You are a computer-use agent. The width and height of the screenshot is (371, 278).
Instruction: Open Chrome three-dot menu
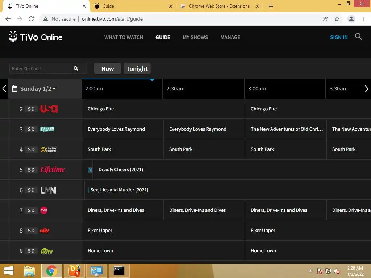363,19
